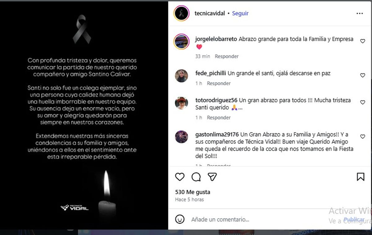
Task: Share the post with the paper plane icon
Action: pyautogui.click(x=212, y=177)
